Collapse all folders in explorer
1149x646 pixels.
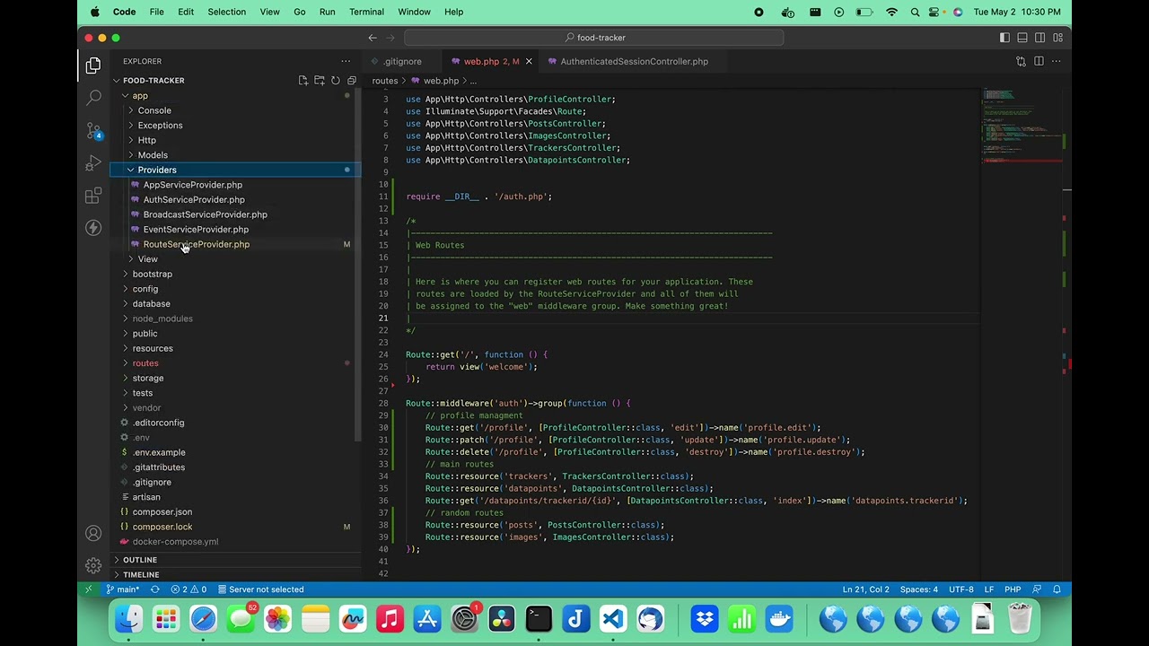click(352, 81)
